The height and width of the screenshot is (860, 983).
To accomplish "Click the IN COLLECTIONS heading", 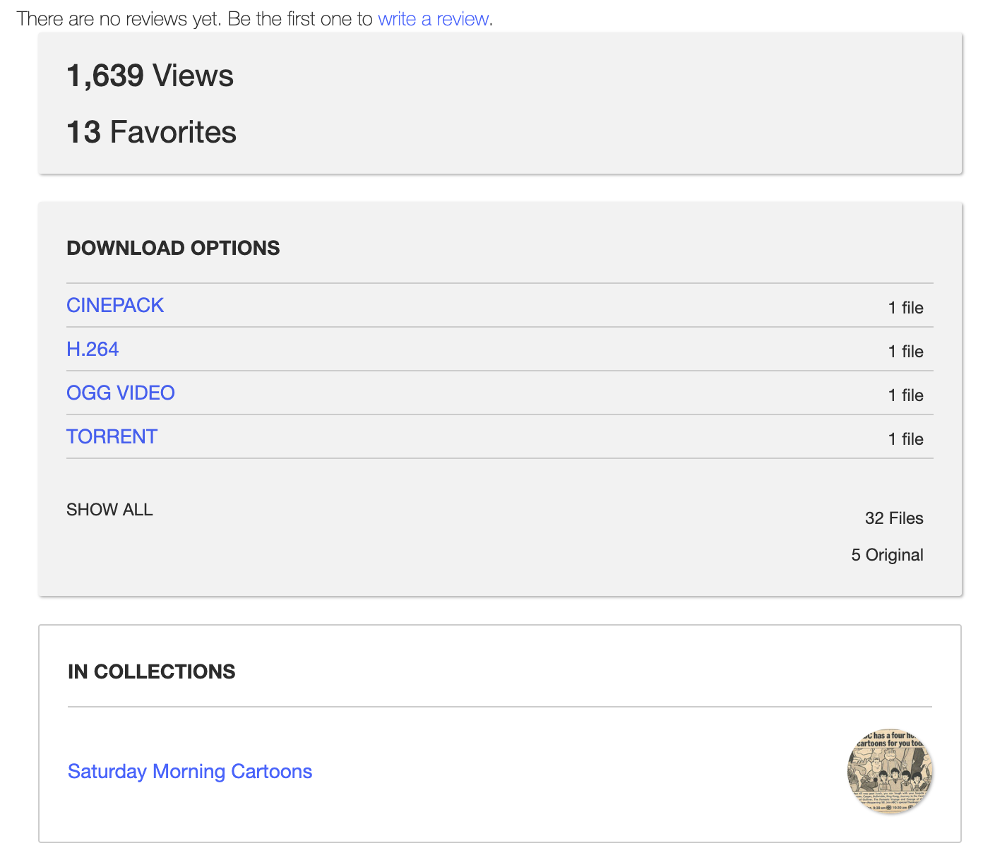I will point(151,671).
